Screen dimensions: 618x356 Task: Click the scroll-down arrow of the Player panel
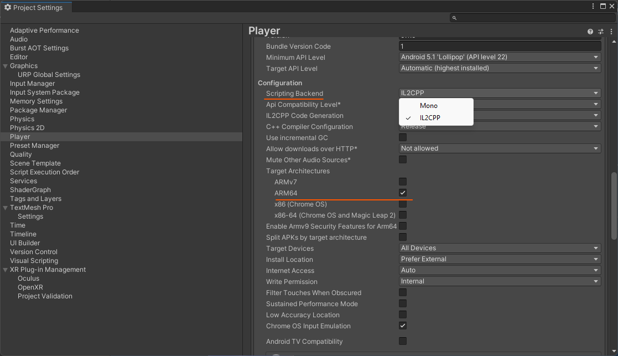click(614, 351)
